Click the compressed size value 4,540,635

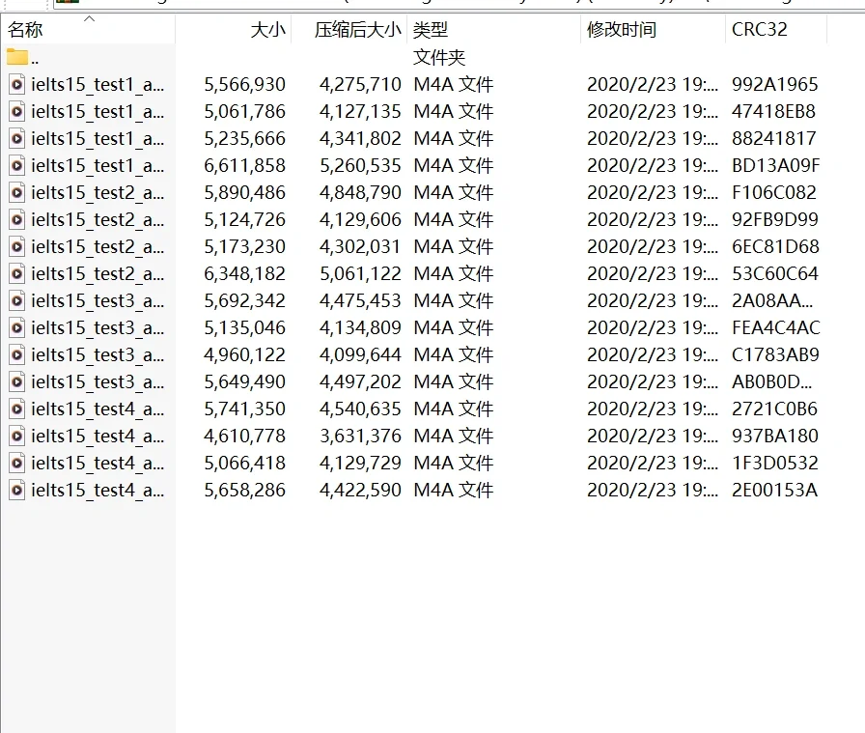[360, 409]
